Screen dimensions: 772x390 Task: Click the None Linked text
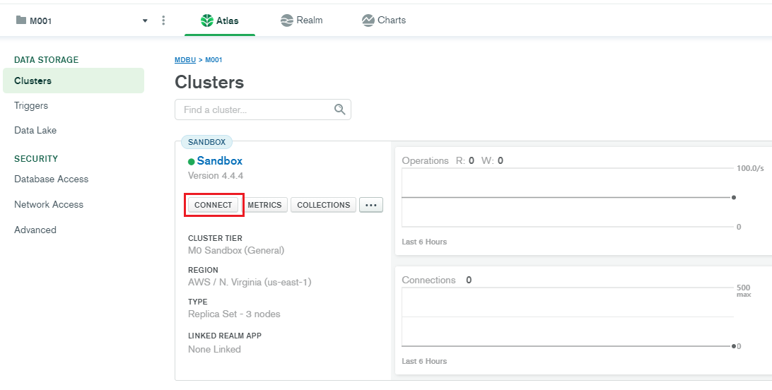(214, 349)
